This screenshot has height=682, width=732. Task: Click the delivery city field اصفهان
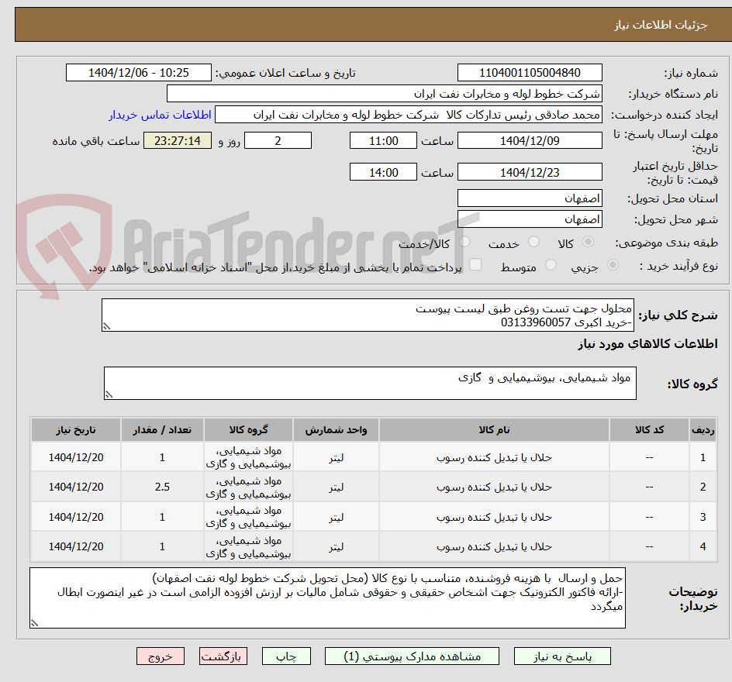point(530,219)
